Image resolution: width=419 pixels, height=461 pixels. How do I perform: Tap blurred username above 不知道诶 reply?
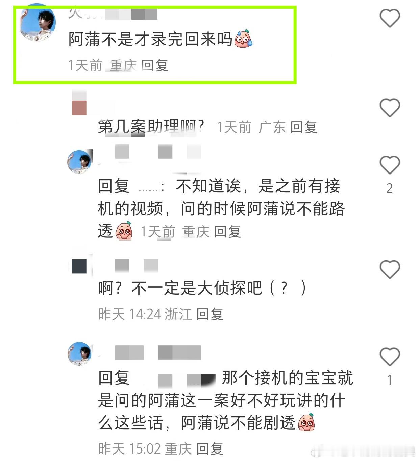158,152
